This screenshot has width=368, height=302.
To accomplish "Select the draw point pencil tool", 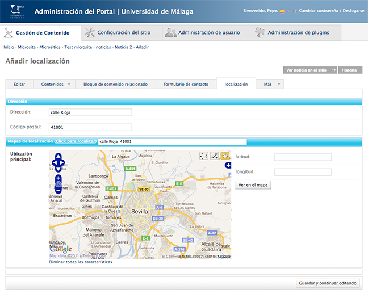I will (214, 156).
